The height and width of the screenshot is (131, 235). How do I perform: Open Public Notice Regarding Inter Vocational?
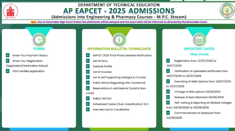[119, 83]
